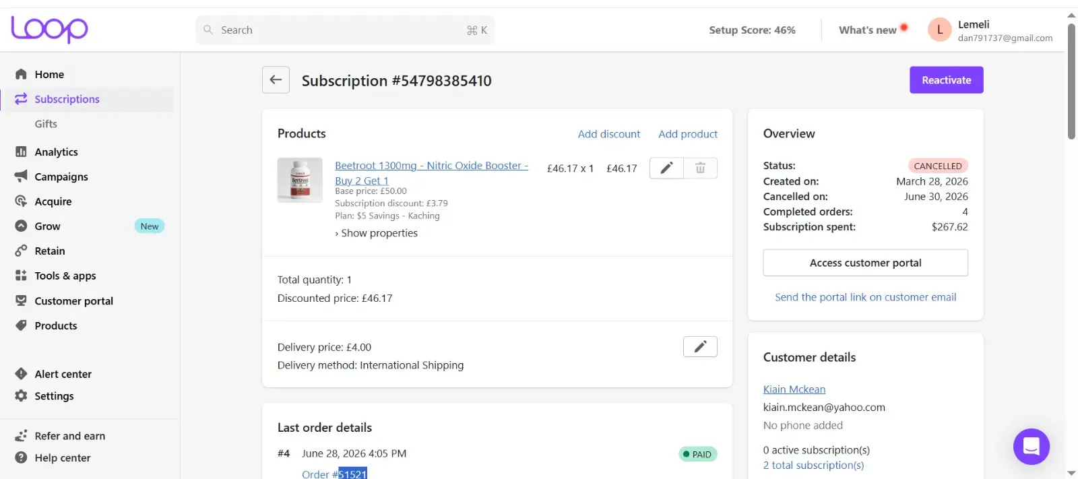Image resolution: width=1078 pixels, height=479 pixels.
Task: Click the Subscriptions arrows icon
Action: click(x=21, y=99)
